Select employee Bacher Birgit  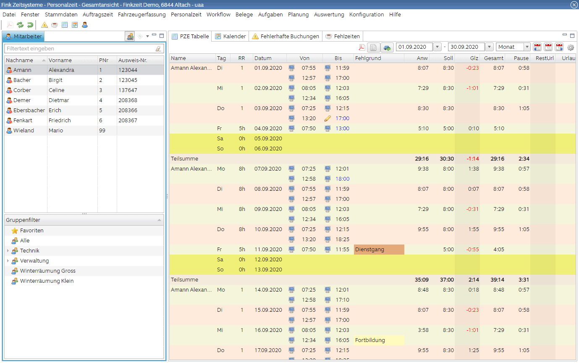coord(84,80)
